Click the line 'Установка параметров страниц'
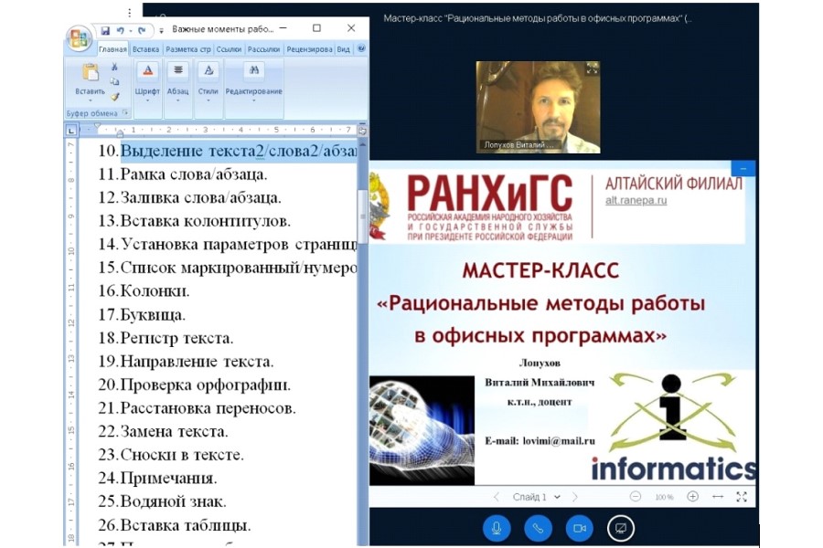This screenshot has width=823, height=548. tap(239, 245)
